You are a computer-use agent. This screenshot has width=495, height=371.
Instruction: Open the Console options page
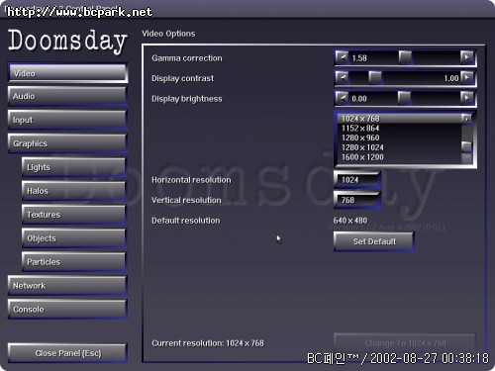(x=67, y=310)
